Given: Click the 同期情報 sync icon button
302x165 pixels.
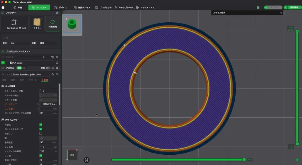Looking at the screenshot, I should tap(52, 24).
